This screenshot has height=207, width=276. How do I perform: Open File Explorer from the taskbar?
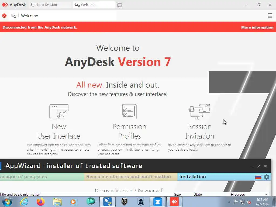click(57, 202)
